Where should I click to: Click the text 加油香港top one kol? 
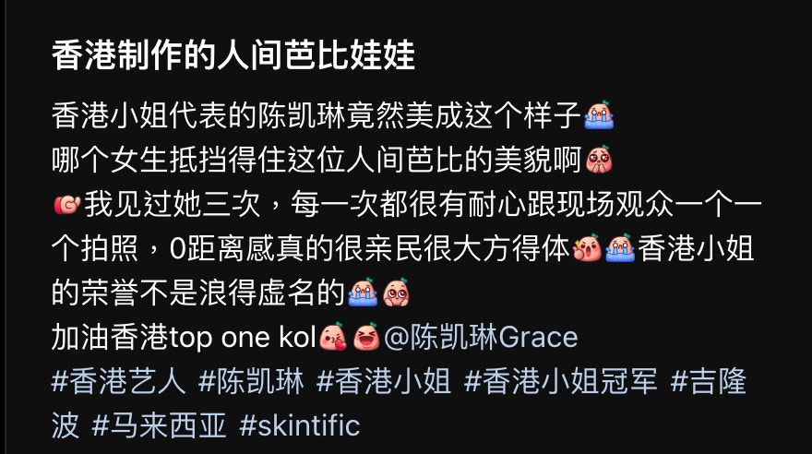tap(184, 337)
